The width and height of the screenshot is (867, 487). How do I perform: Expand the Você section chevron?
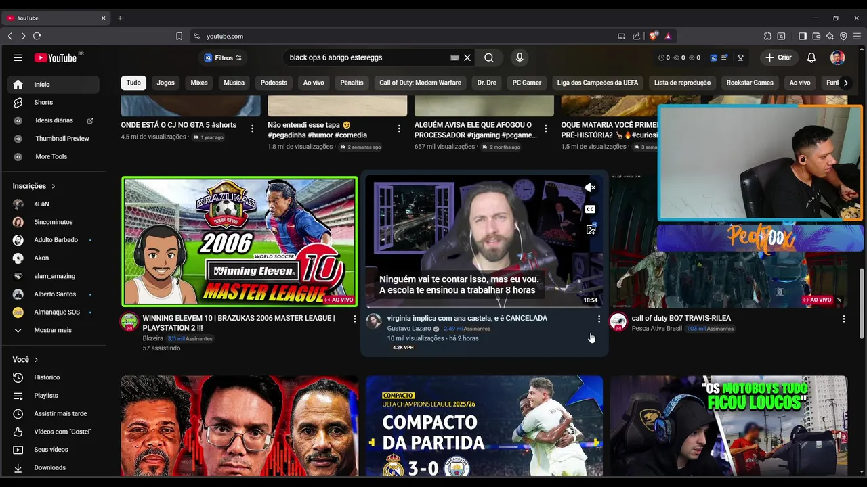pyautogui.click(x=36, y=360)
